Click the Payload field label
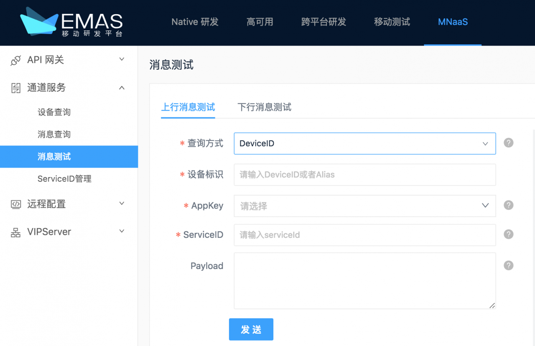 207,266
